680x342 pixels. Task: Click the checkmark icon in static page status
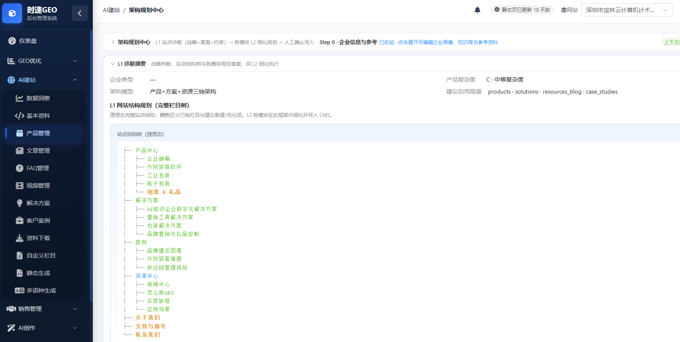(x=497, y=10)
